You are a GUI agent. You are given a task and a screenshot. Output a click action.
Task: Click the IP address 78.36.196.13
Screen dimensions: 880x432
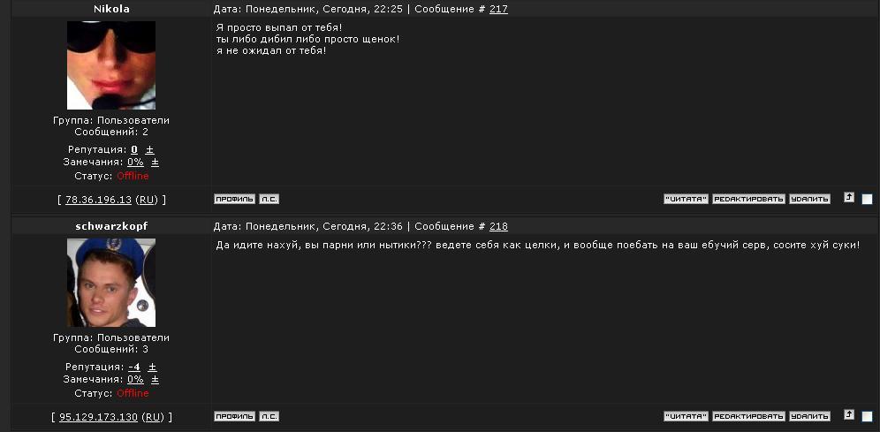(x=98, y=200)
